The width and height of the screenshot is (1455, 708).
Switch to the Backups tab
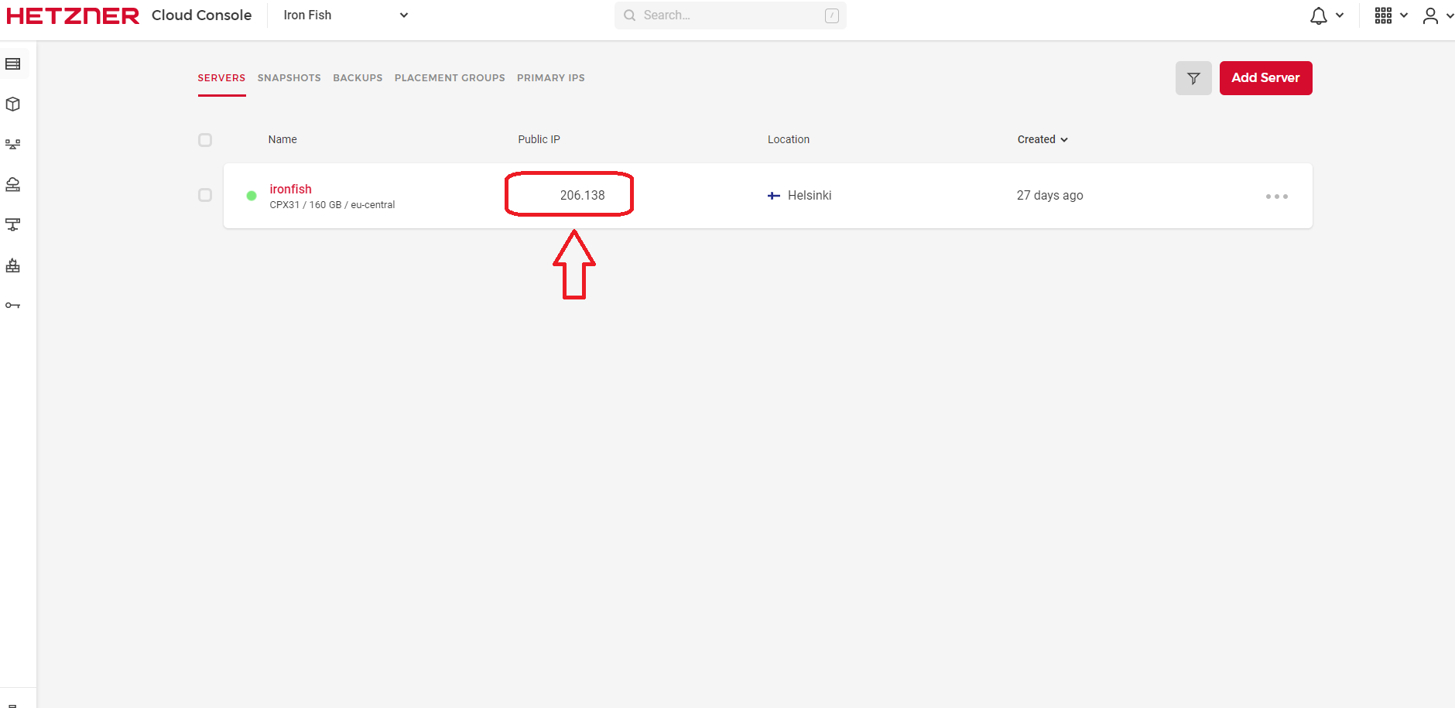(x=358, y=78)
